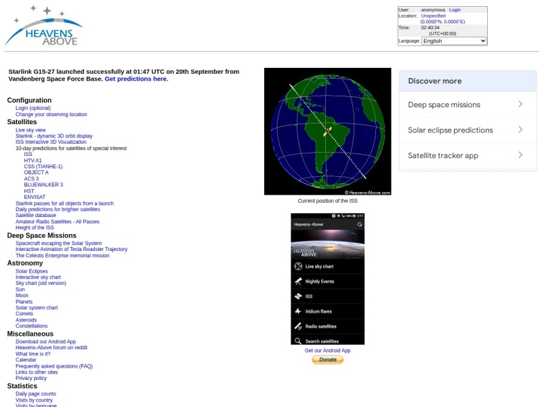
Task: Click the OBJECT A satellite link
Action: click(37, 172)
